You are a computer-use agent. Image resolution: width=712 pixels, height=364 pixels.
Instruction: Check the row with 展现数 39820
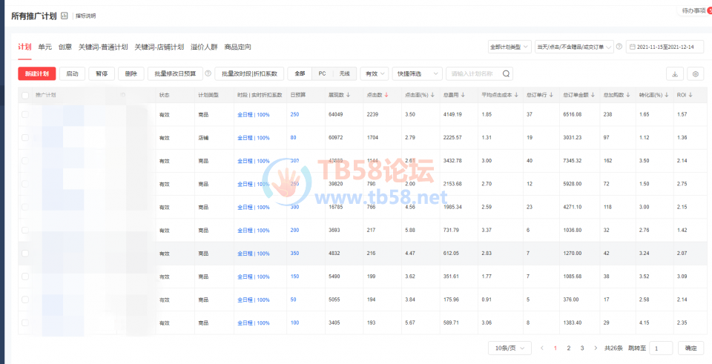(25, 184)
